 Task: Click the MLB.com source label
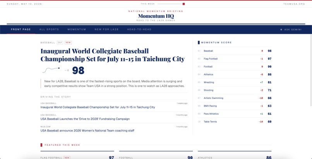point(46,127)
